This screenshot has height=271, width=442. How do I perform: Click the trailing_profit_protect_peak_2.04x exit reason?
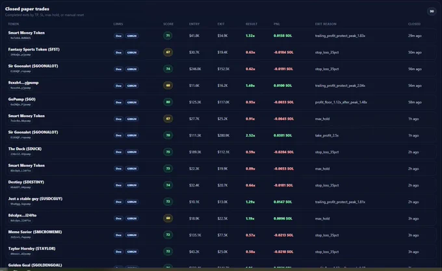tap(340, 86)
